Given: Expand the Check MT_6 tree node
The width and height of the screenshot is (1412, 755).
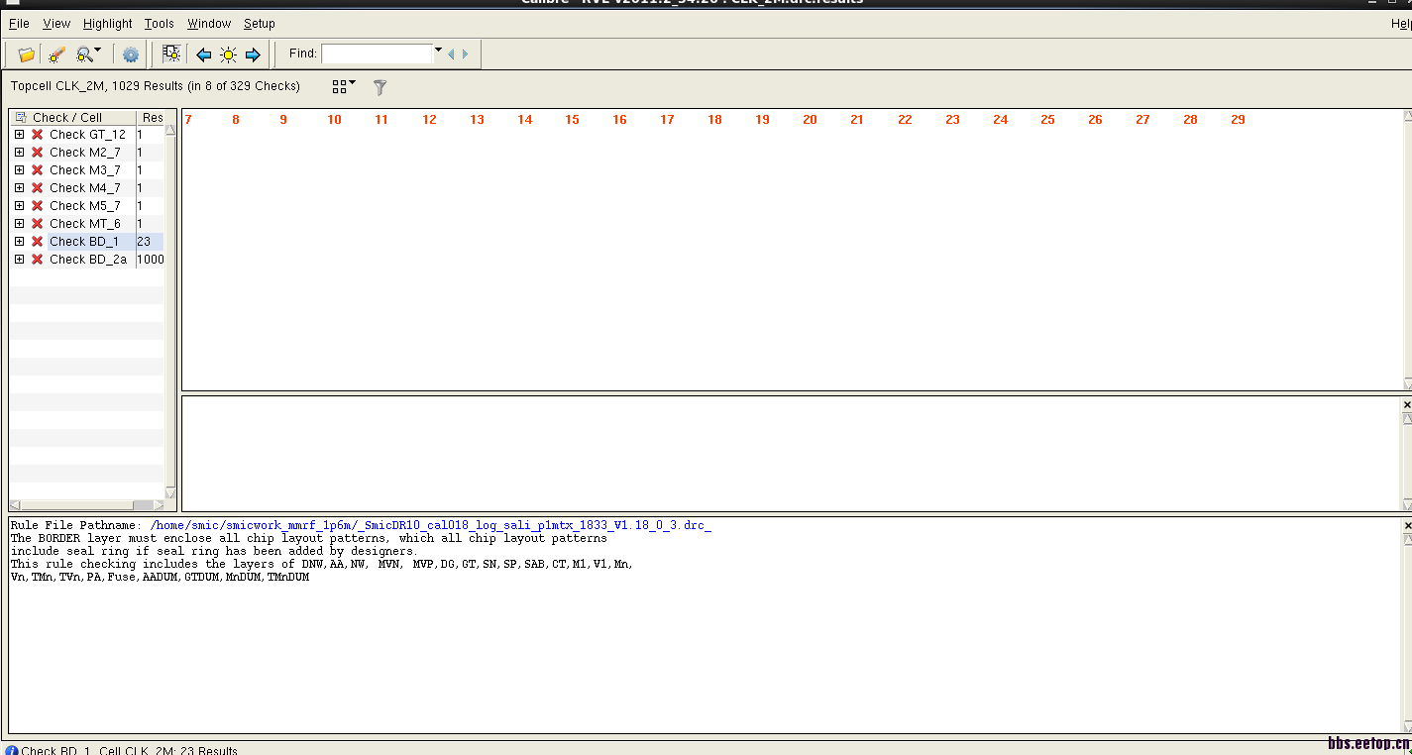Looking at the screenshot, I should pyautogui.click(x=19, y=224).
